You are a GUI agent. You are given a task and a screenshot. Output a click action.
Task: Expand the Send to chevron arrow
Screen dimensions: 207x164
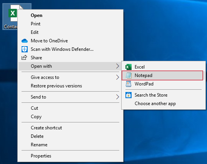click(117, 97)
